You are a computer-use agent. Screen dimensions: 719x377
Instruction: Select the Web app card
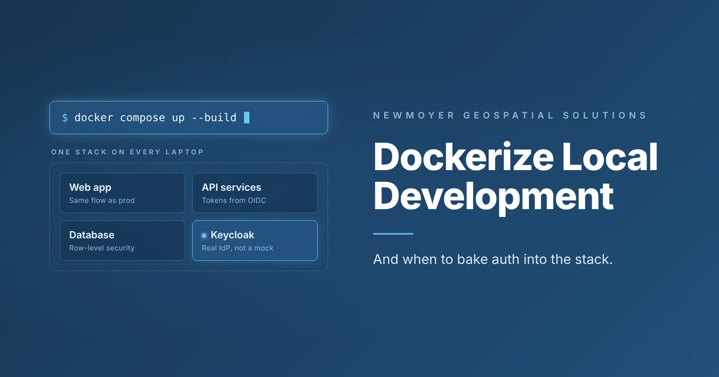click(122, 193)
